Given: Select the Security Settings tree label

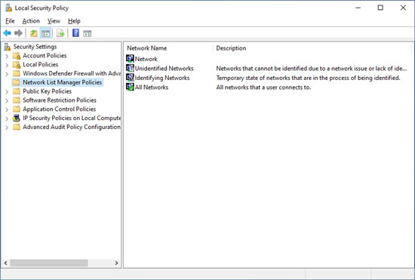Looking at the screenshot, I should [x=35, y=47].
